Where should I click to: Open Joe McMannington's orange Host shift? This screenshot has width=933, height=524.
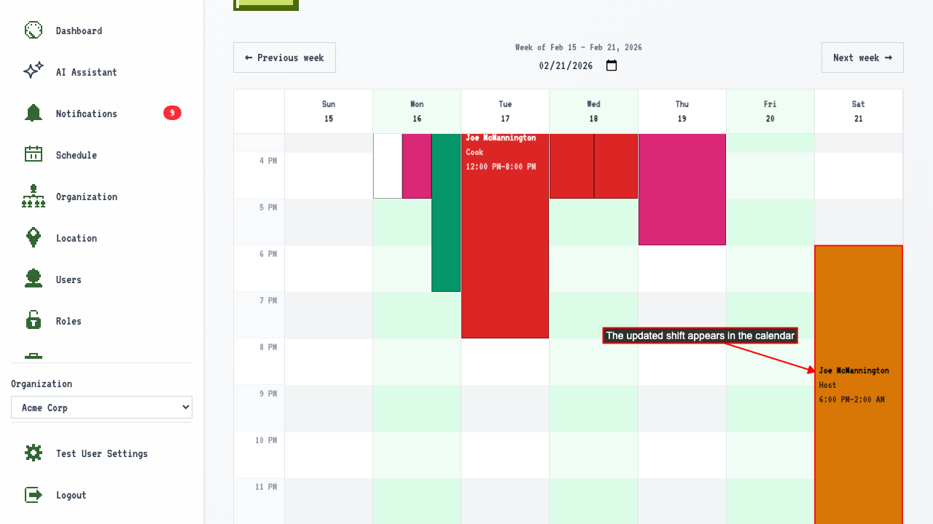(x=859, y=384)
